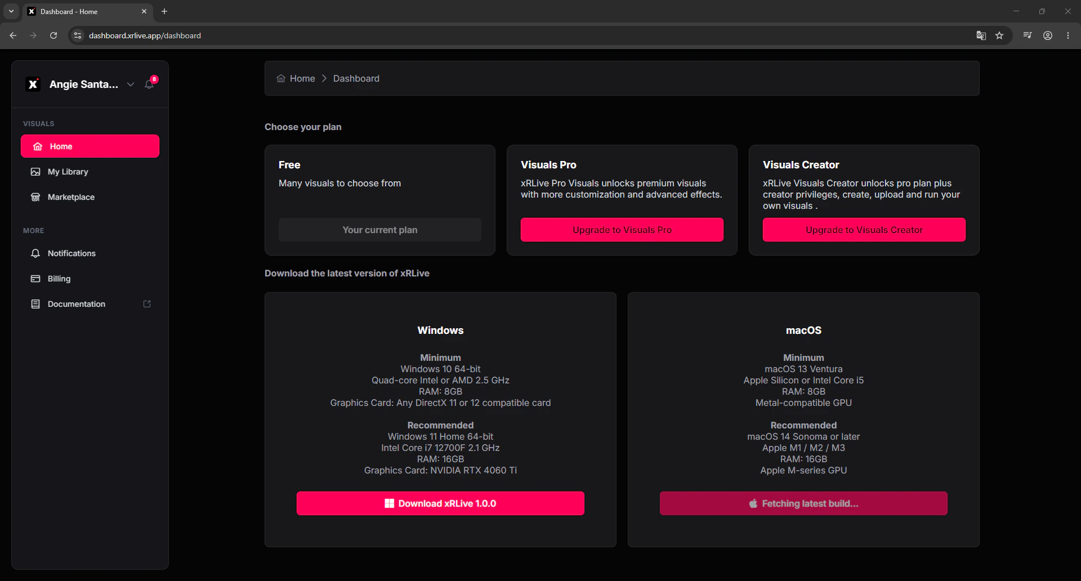Image resolution: width=1081 pixels, height=581 pixels.
Task: Click the Notifications bell icon in sidebar
Action: [35, 253]
